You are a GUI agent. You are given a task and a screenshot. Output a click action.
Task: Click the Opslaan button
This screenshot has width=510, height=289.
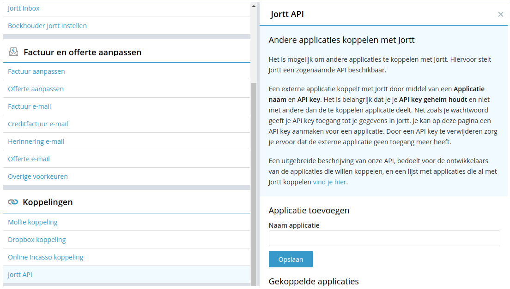coord(291,259)
